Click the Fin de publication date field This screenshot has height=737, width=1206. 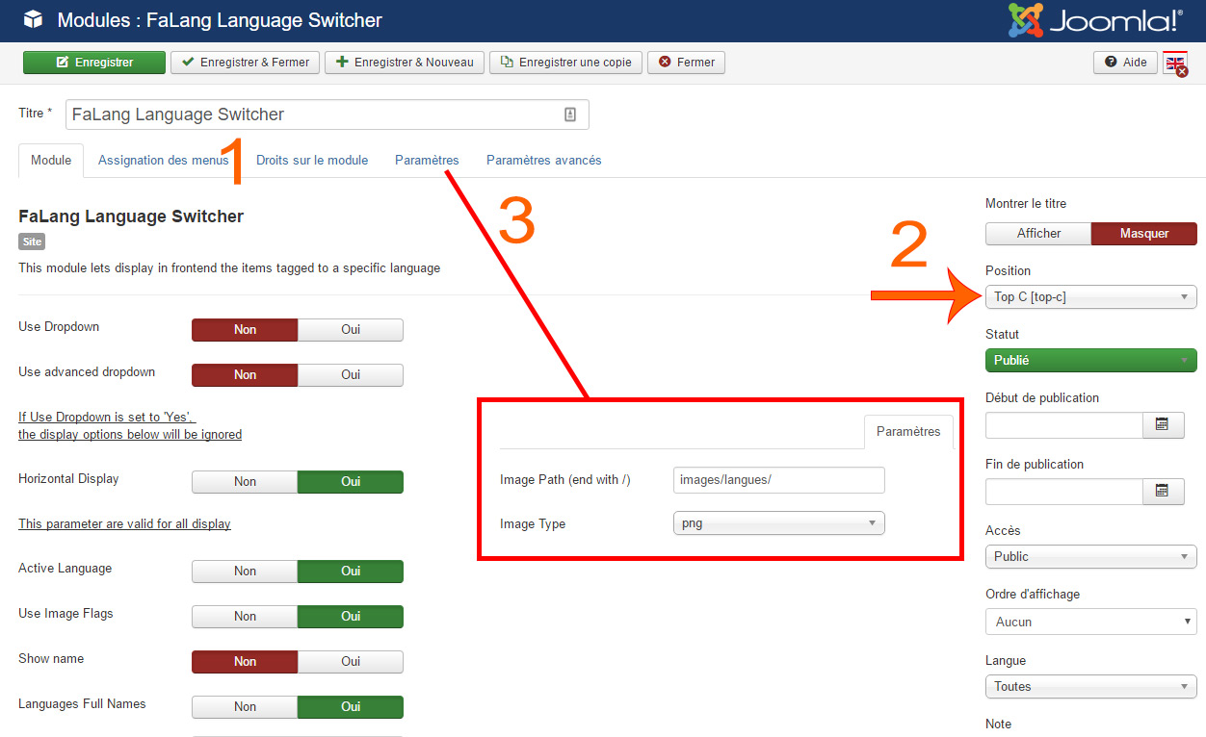[1063, 491]
